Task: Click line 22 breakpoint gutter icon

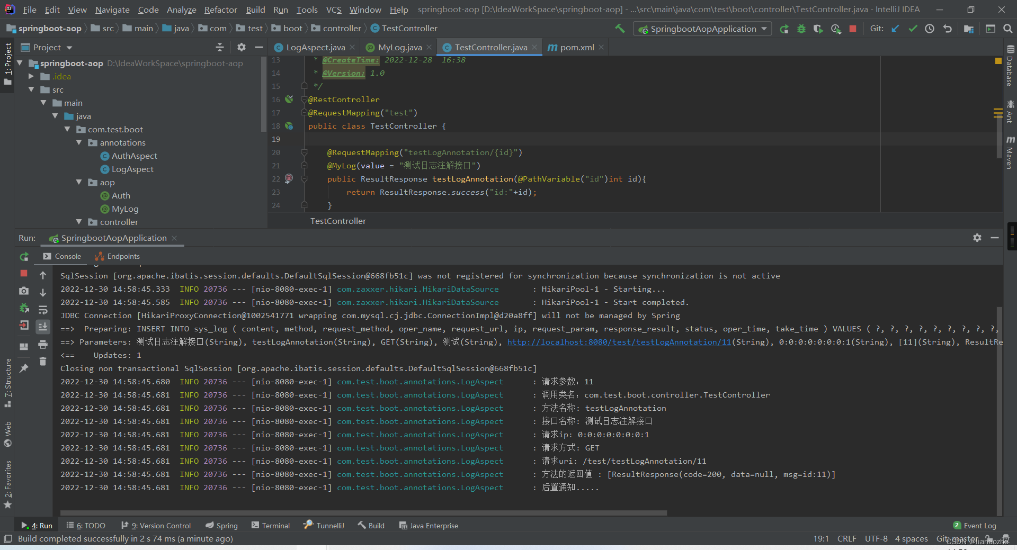Action: click(x=289, y=178)
